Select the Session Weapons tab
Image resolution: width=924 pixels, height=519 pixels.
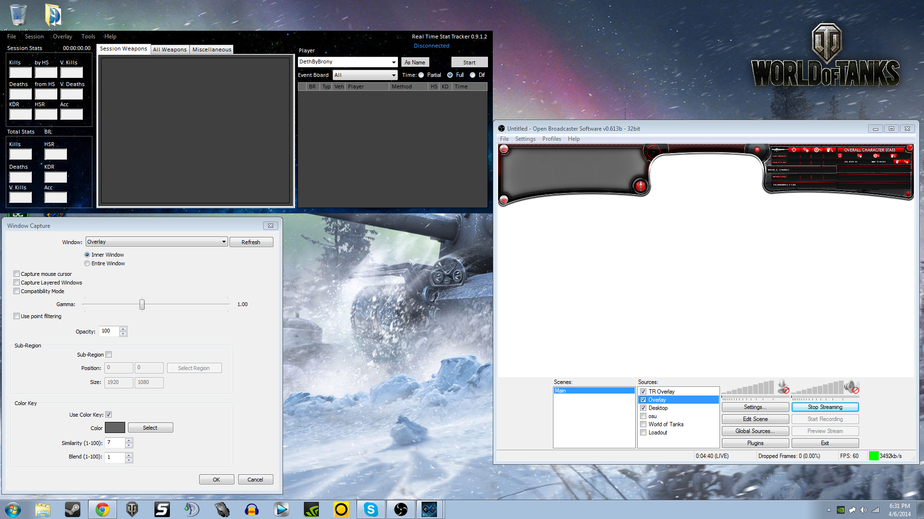123,49
